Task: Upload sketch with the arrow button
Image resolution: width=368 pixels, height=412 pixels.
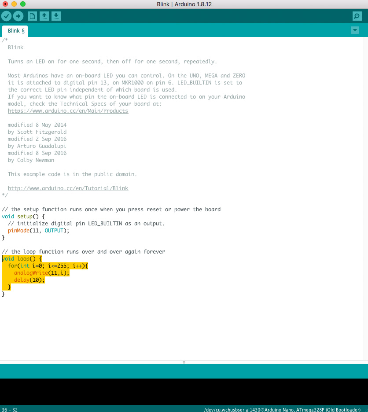Action: tap(18, 16)
